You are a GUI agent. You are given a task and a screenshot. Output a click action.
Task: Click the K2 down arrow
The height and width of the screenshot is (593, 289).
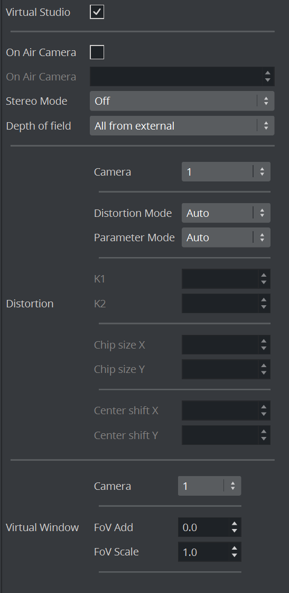[x=264, y=307]
